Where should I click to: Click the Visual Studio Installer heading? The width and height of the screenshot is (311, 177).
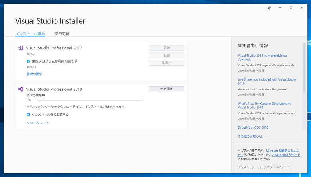point(50,21)
